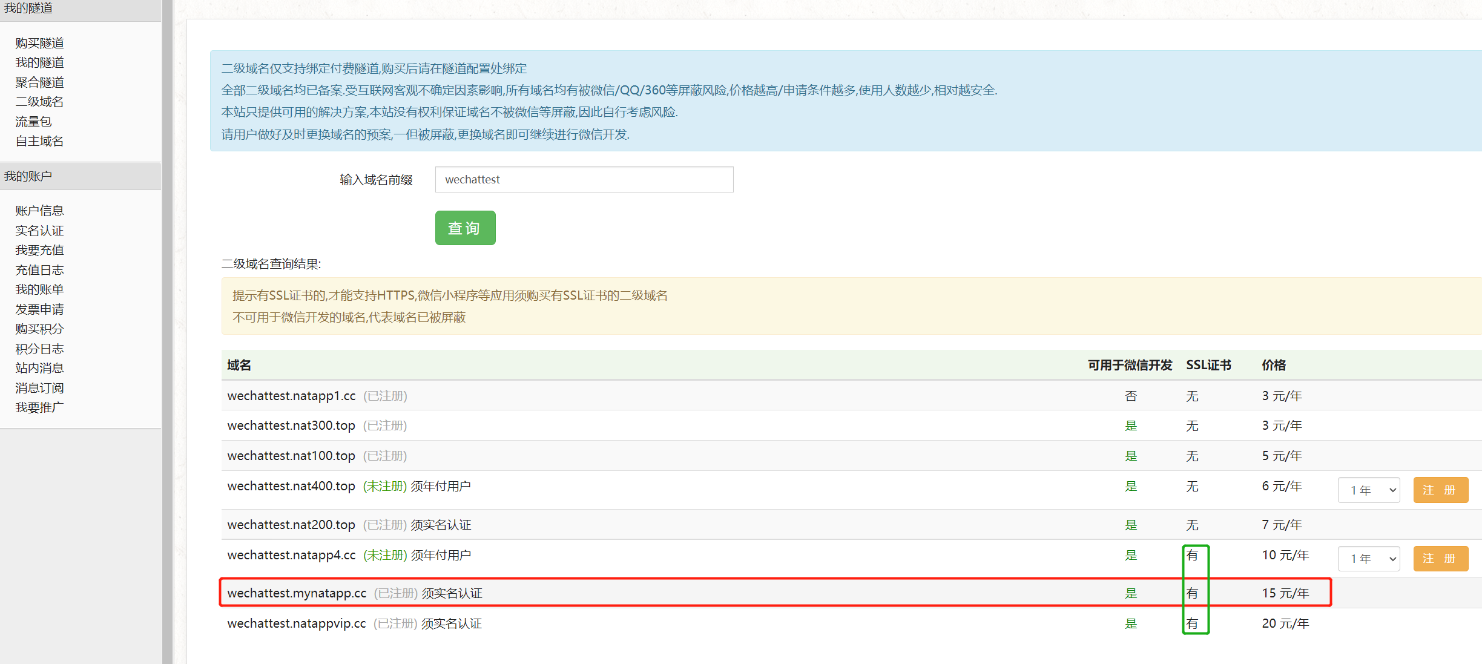Click 发票申请 sidebar link
The image size is (1482, 664).
pos(39,309)
